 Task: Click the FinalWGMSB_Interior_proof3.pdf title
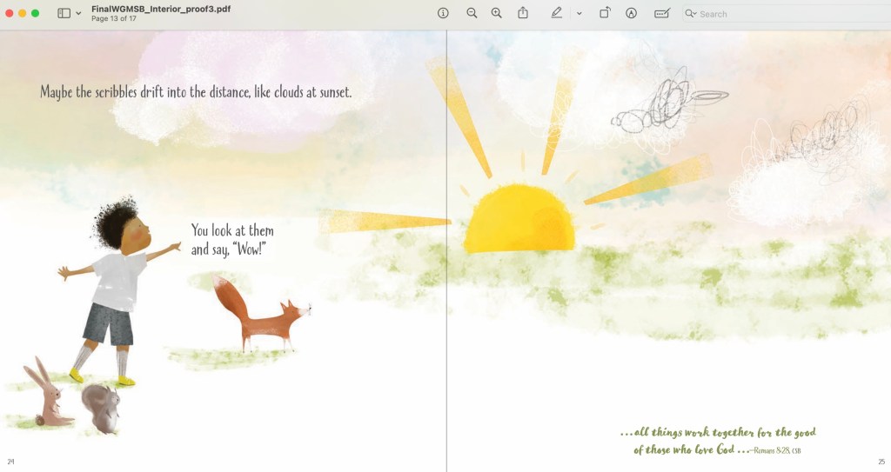coord(161,9)
